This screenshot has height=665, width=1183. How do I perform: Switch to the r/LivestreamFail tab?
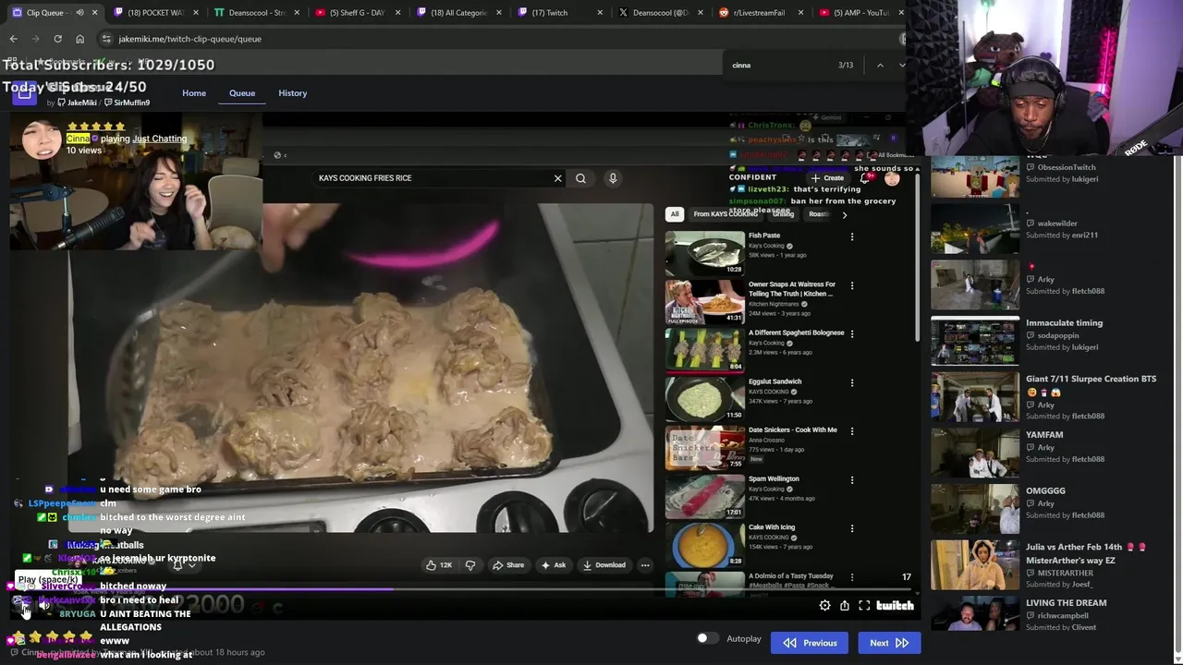click(760, 13)
